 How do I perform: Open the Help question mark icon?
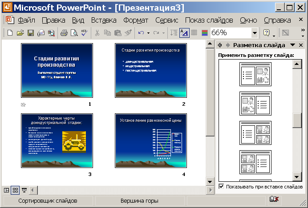(x=266, y=33)
